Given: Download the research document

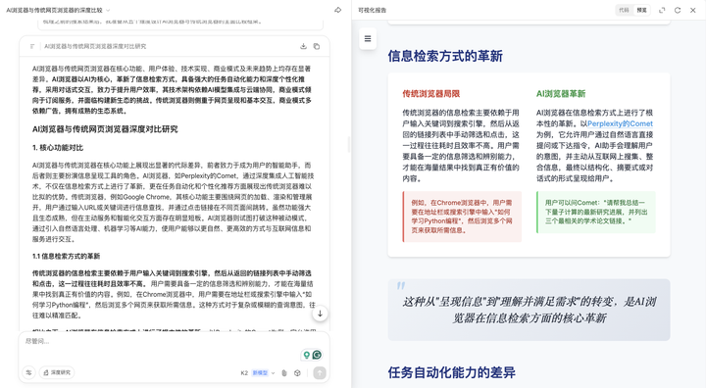Looking at the screenshot, I should pyautogui.click(x=303, y=46).
